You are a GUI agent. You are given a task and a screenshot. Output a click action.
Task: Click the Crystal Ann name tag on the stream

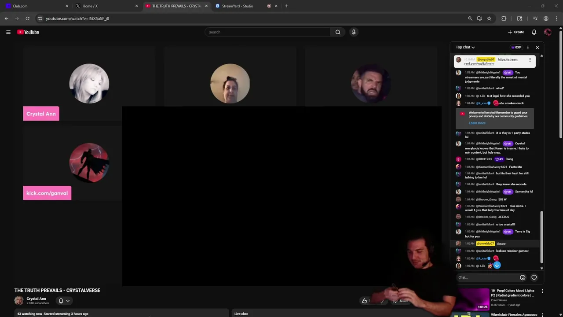[x=41, y=114]
